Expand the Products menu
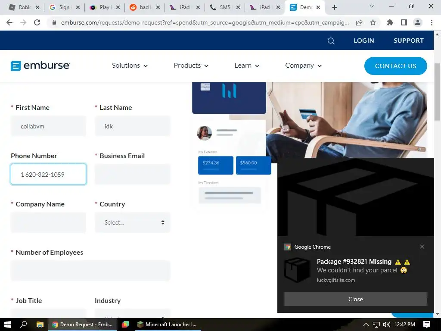The image size is (441, 331). point(191,66)
